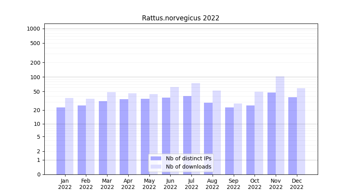353x196 pixels.
Task: Pick the Sep 2022 distinct IPs bar
Action: tap(229, 141)
